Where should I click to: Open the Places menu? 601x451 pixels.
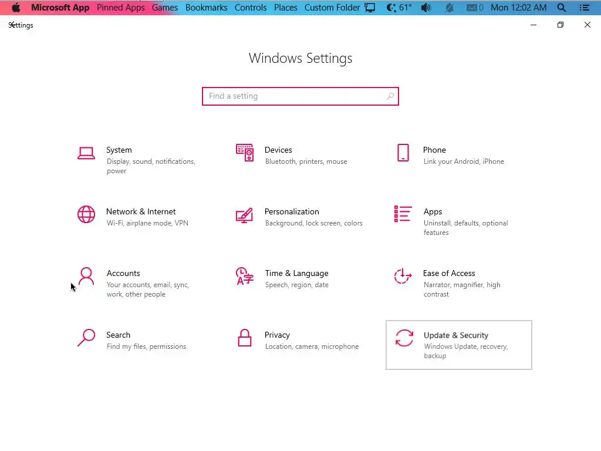click(286, 8)
